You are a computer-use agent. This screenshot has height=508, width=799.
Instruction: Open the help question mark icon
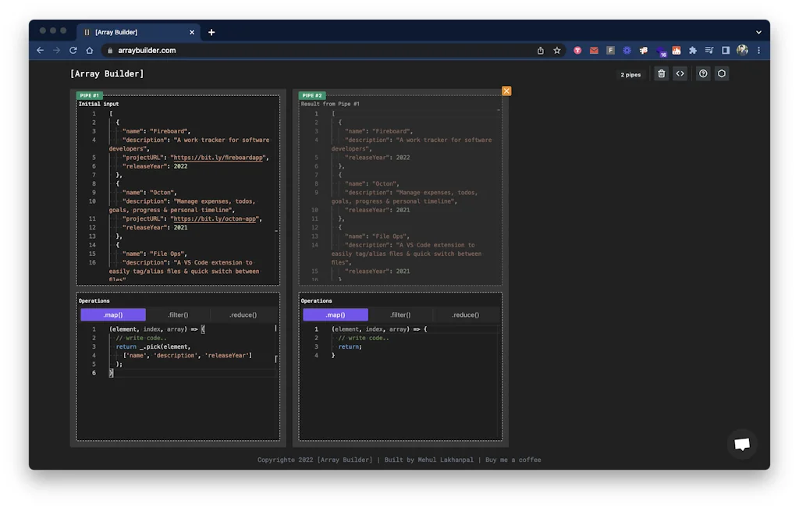coord(703,74)
